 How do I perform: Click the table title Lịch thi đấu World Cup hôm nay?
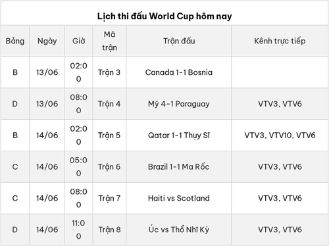(x=164, y=16)
